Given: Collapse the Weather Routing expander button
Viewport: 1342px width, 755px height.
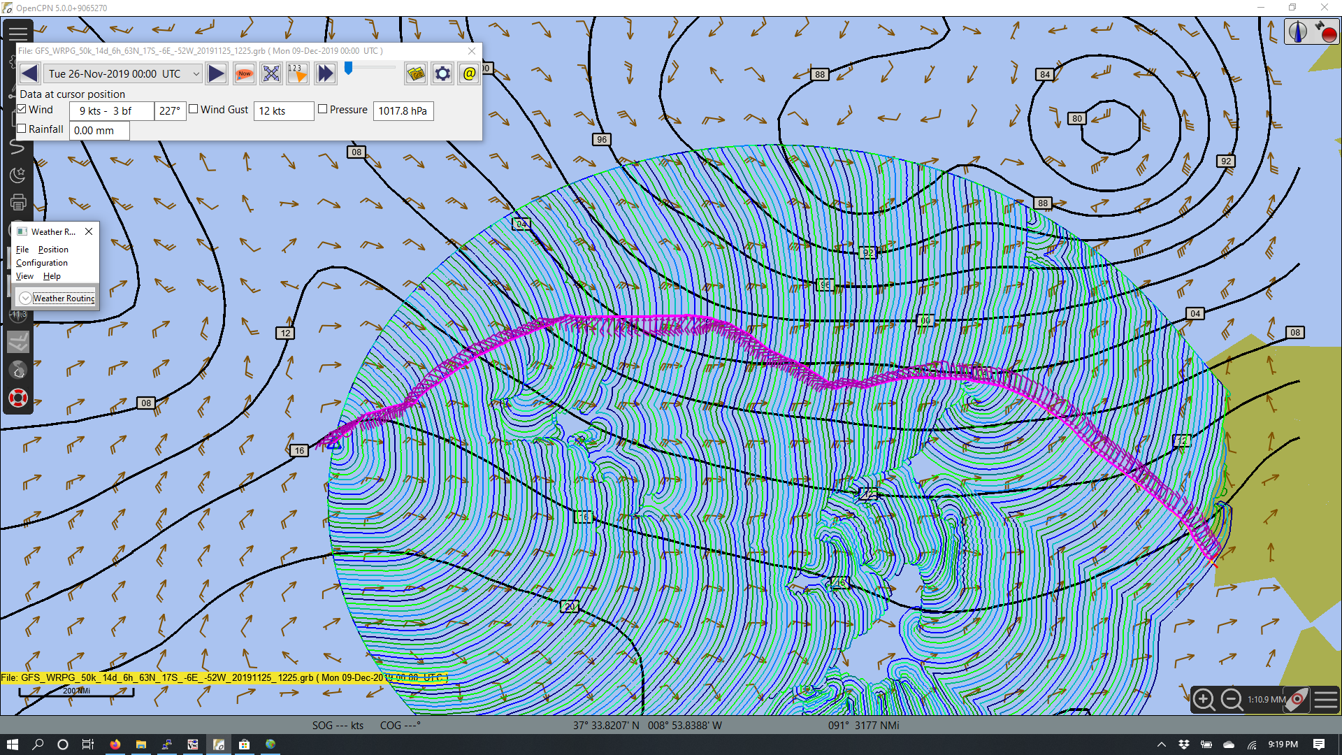Looking at the screenshot, I should [25, 298].
